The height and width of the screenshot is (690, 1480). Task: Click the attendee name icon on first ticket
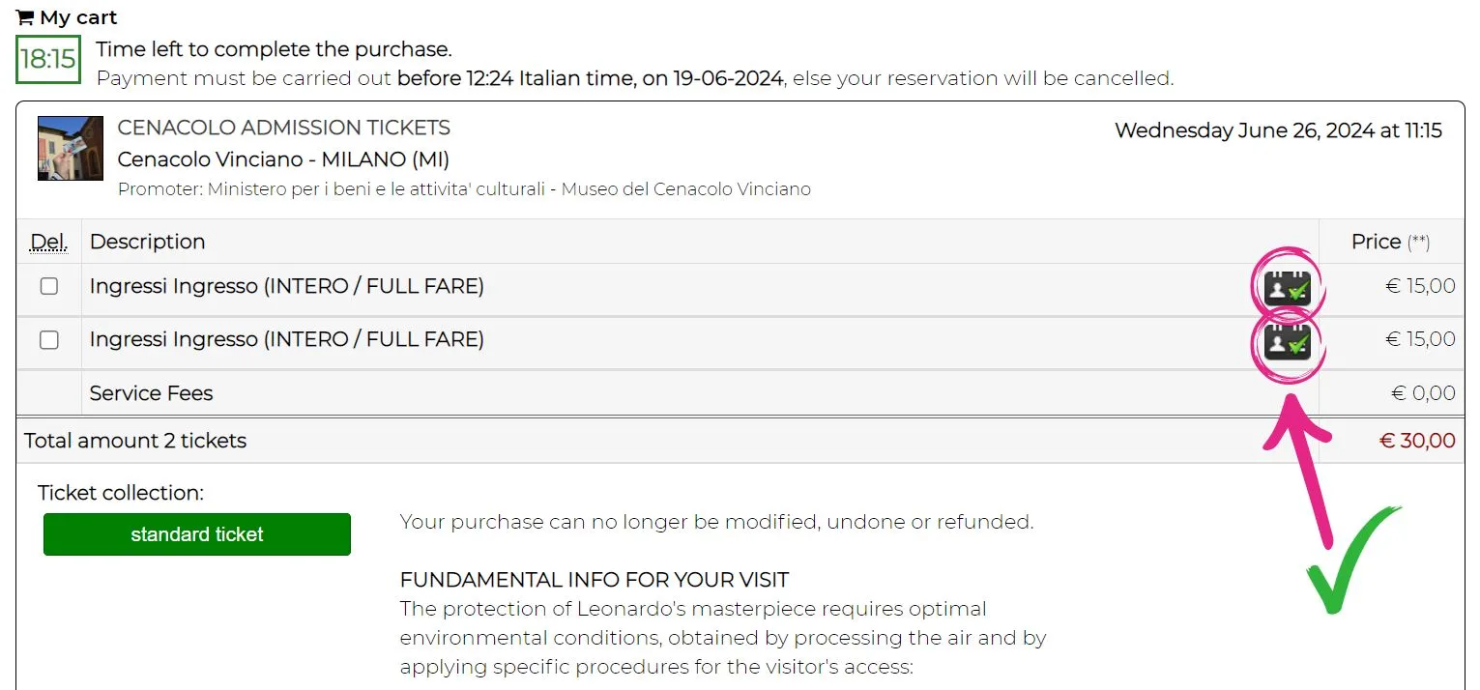coord(1287,289)
